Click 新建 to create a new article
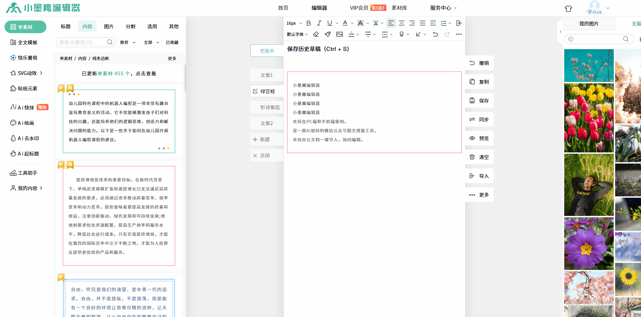 pos(267,139)
